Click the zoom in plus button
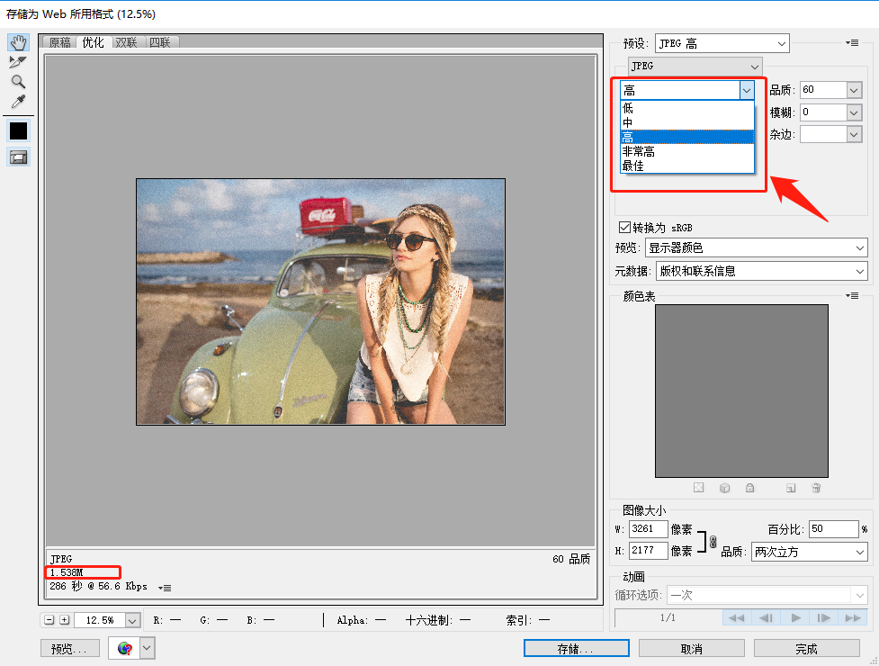 click(64, 620)
